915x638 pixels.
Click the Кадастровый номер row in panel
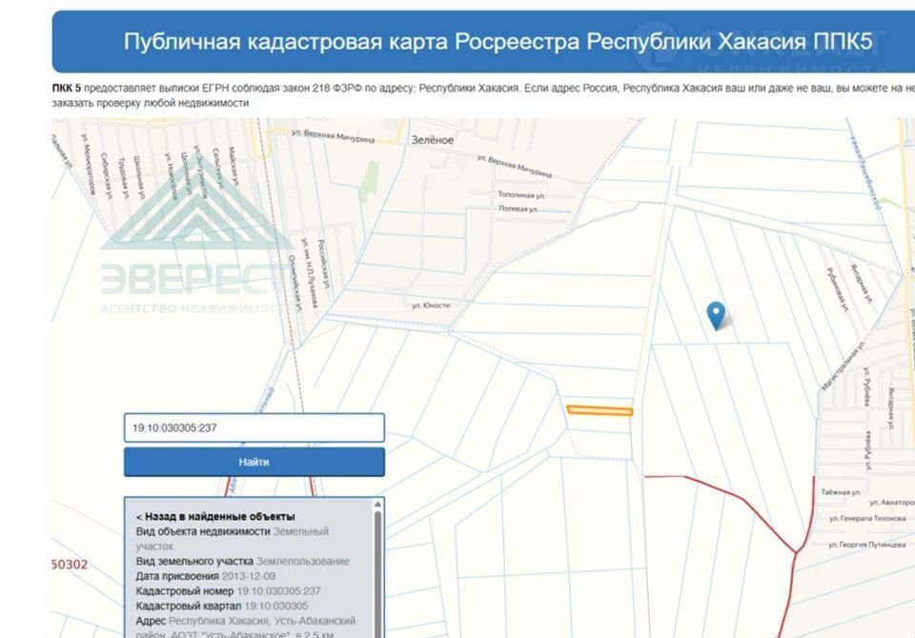229,591
